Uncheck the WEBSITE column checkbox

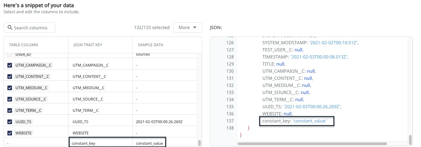point(10,133)
